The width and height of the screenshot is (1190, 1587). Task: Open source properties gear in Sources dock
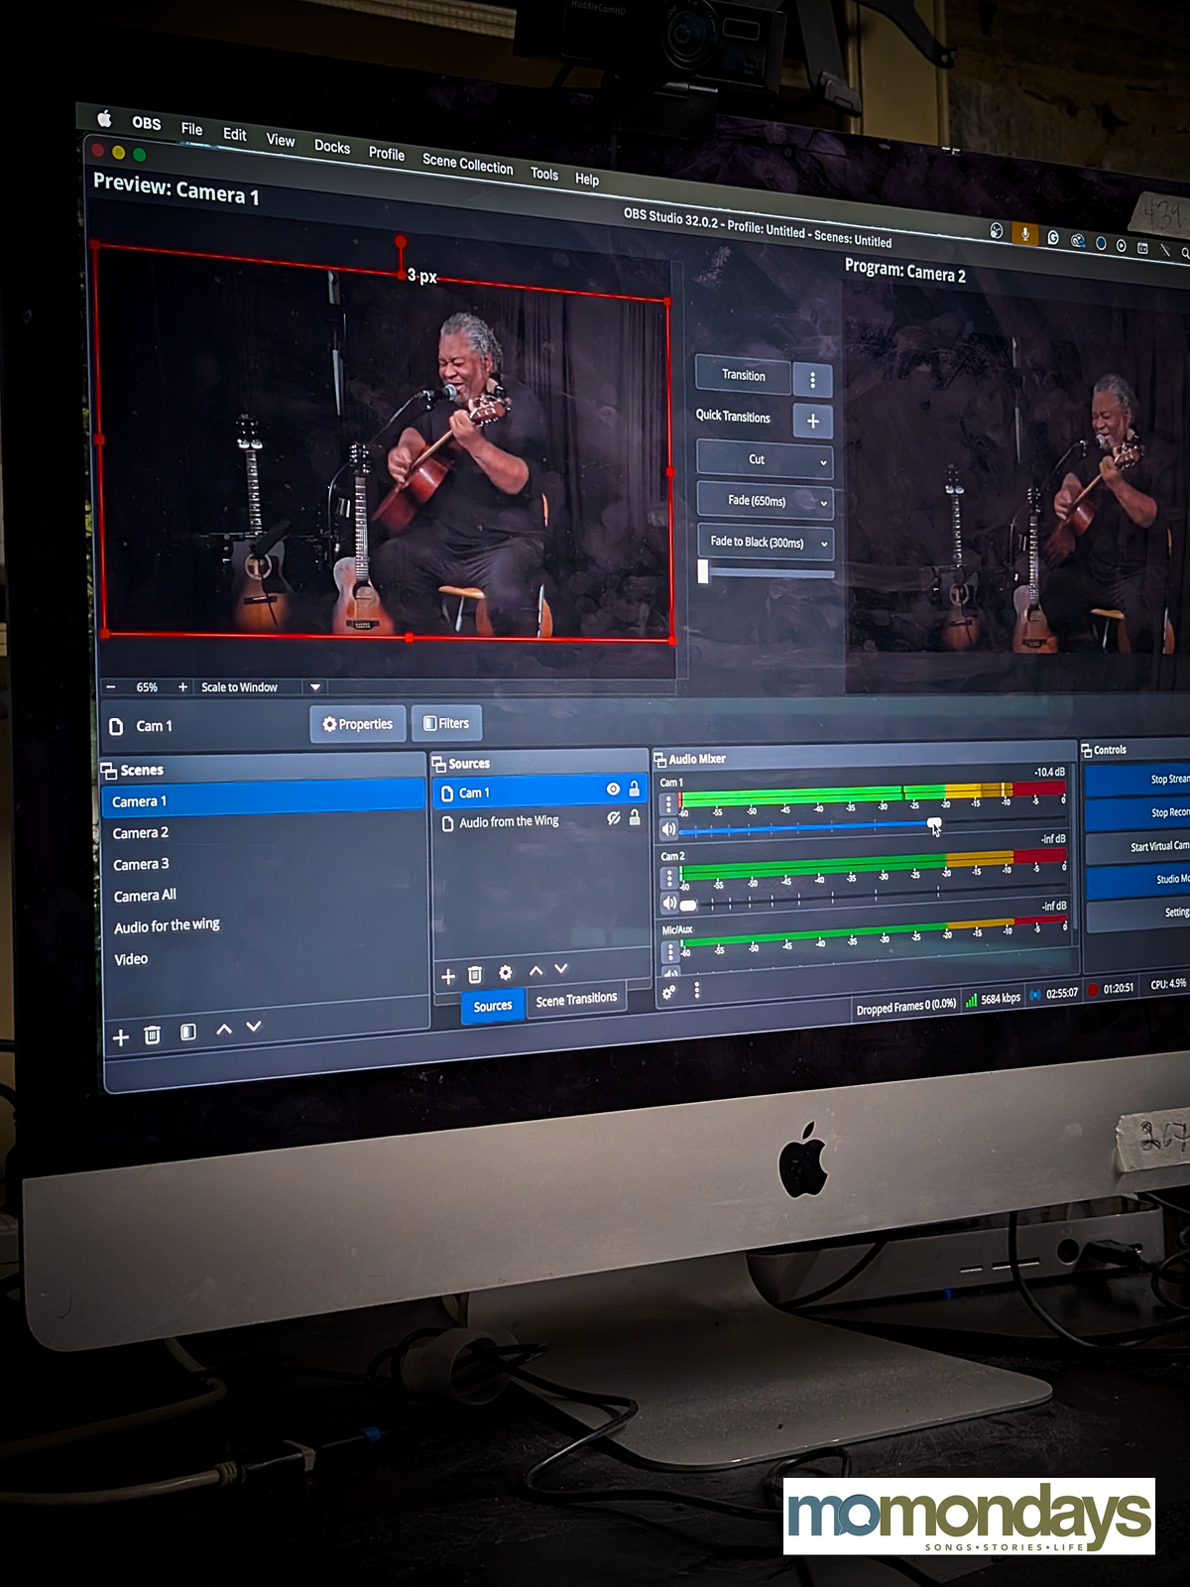pyautogui.click(x=505, y=973)
